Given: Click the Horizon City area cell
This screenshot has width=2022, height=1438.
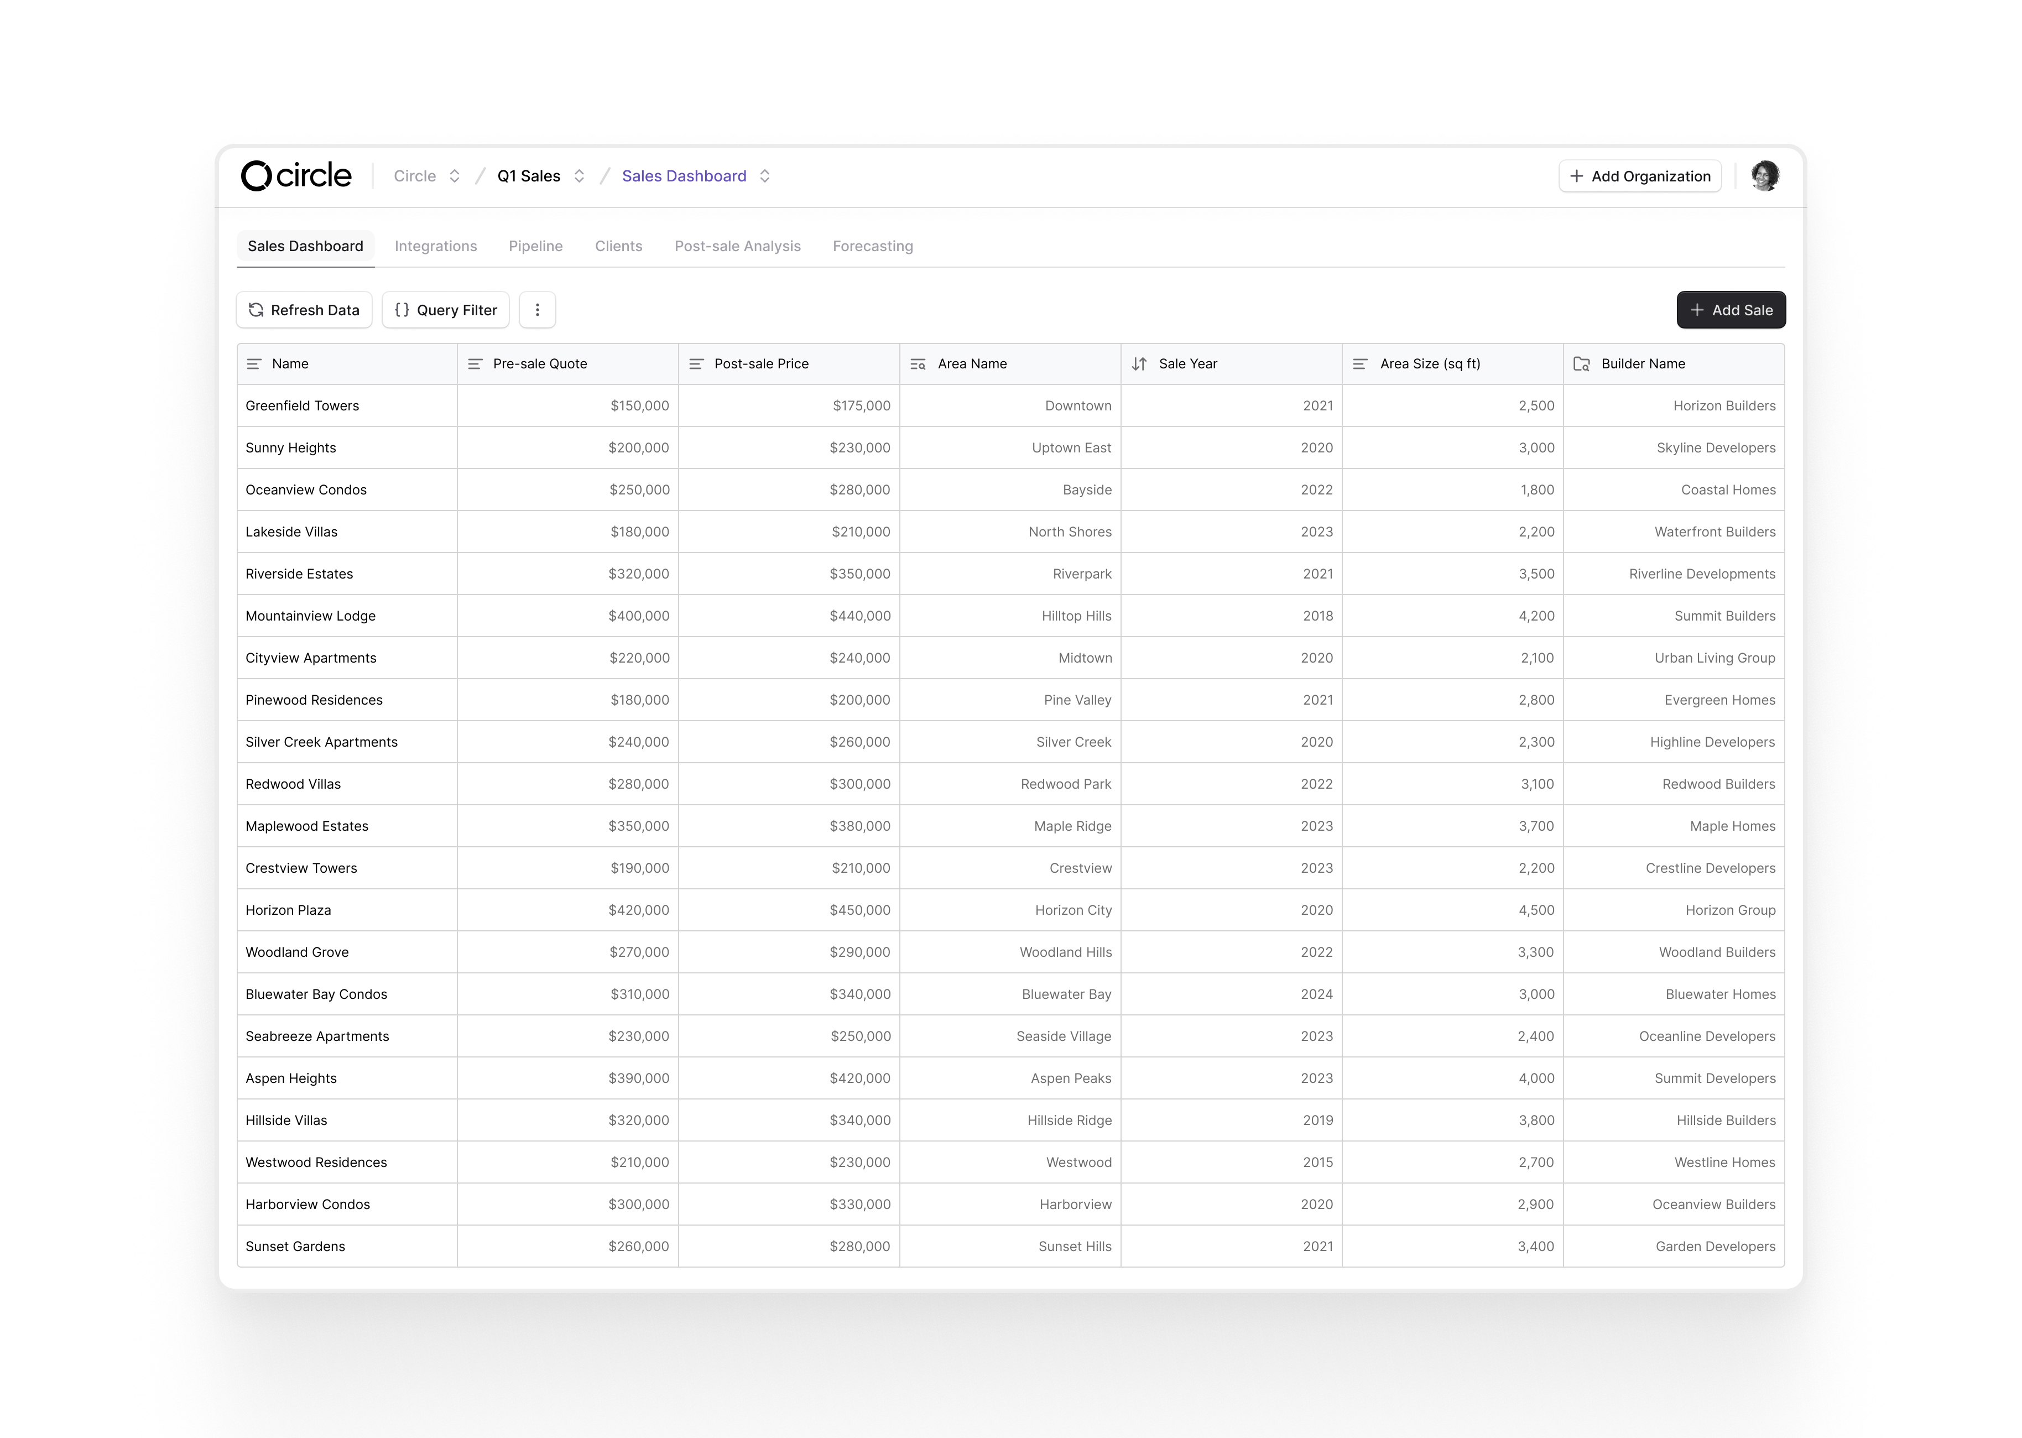Looking at the screenshot, I should pos(1011,910).
